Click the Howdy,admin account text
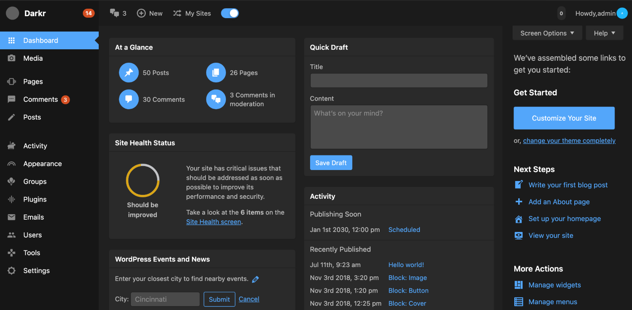The width and height of the screenshot is (632, 310). click(595, 13)
